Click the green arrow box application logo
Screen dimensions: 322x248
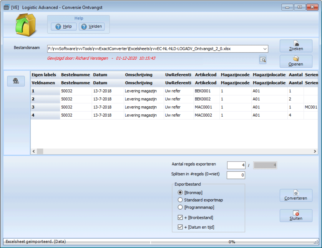click(x=26, y=24)
